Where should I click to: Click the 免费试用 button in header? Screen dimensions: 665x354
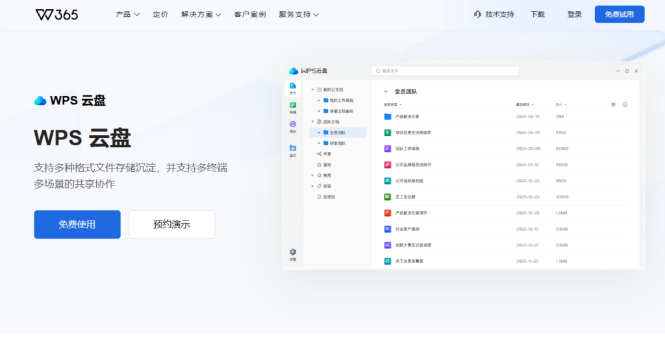click(x=619, y=14)
